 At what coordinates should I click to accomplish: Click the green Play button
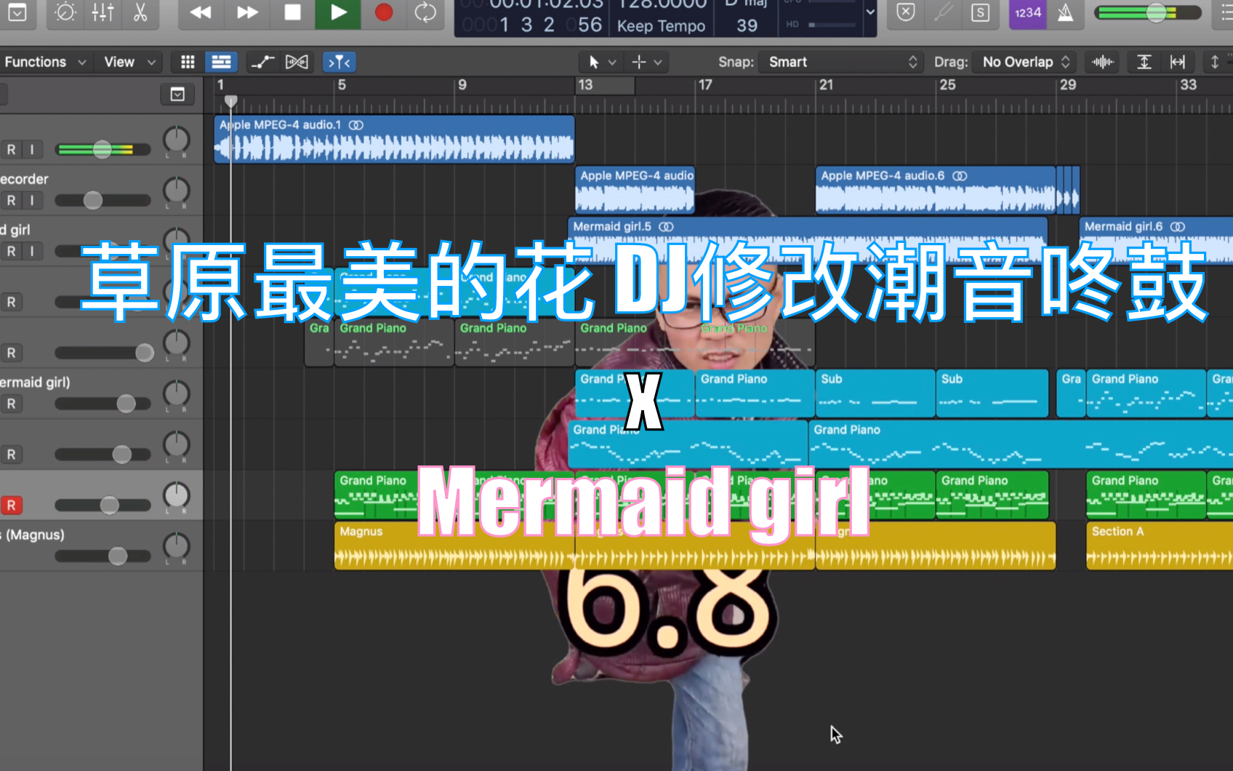click(338, 12)
